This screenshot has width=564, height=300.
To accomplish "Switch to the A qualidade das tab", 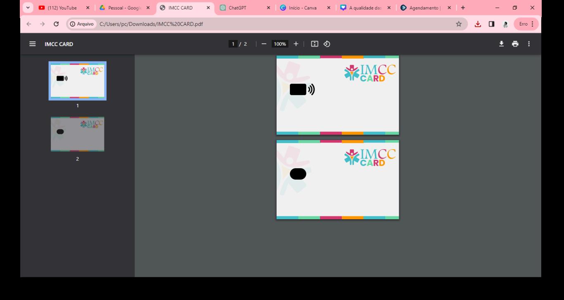I will [366, 8].
